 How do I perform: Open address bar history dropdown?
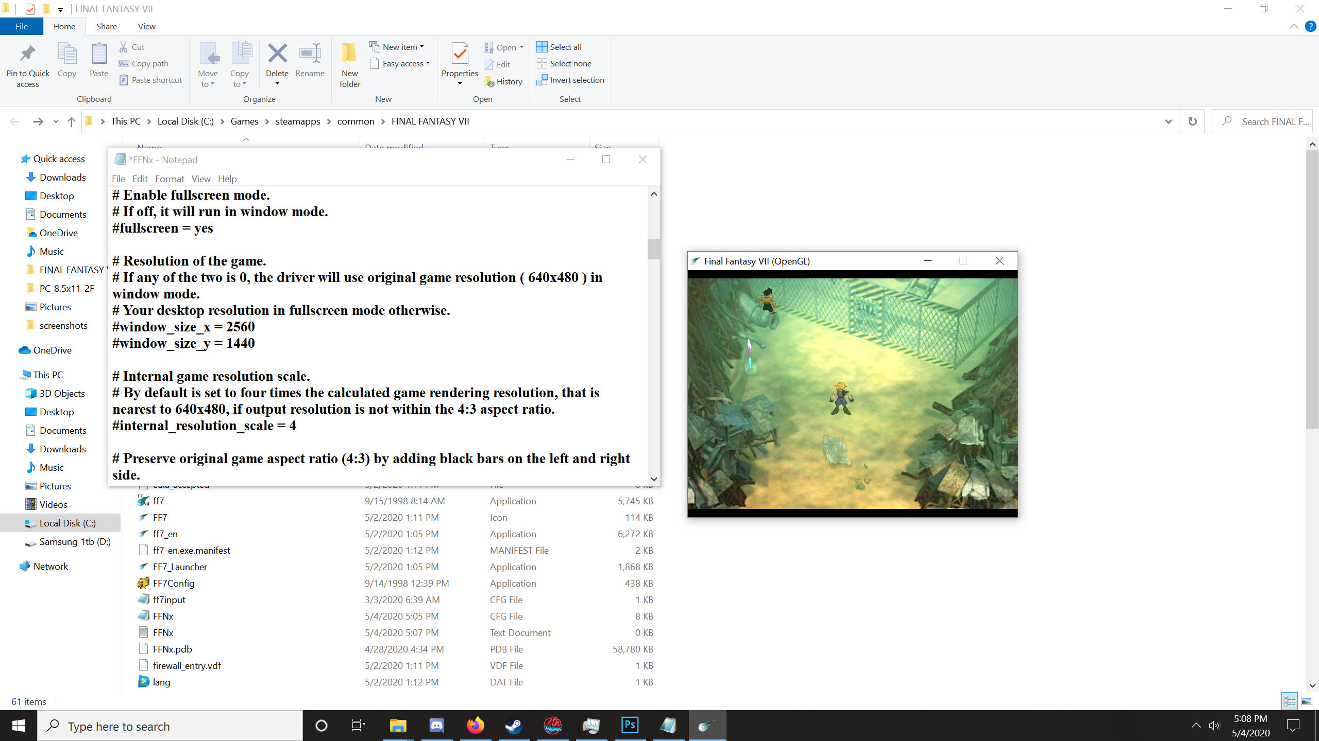coord(1169,121)
